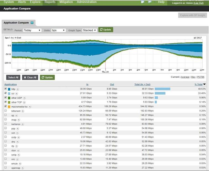Open the round arrow menu next to kerberos
This screenshot has width=209, height=171.
[22, 124]
